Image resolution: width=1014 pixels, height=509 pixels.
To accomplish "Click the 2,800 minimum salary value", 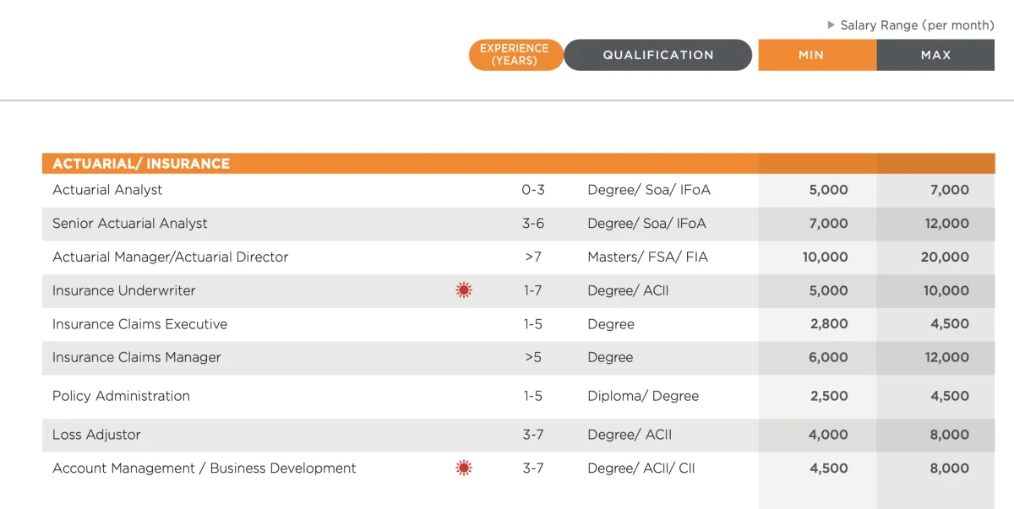I will pos(828,324).
